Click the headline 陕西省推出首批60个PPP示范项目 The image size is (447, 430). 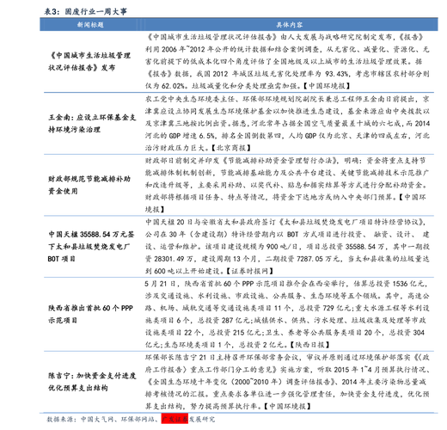point(90,314)
